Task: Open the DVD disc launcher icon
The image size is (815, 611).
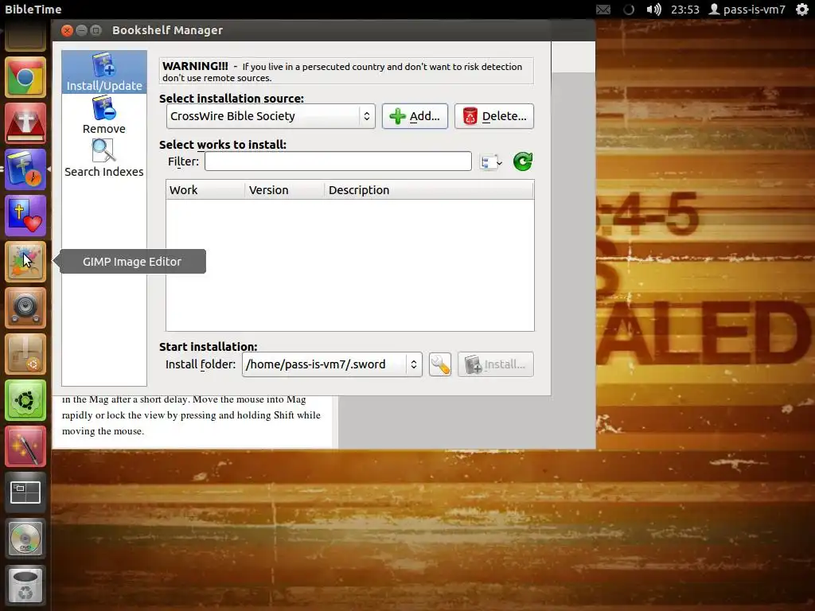Action: point(25,539)
